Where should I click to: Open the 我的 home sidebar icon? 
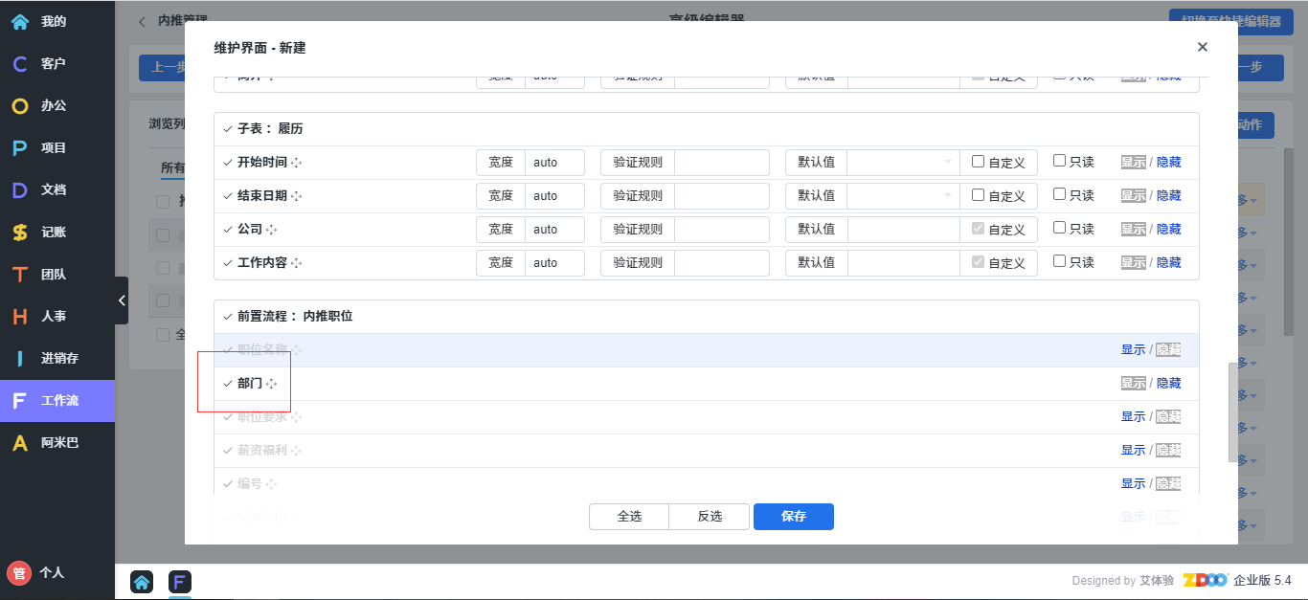(20, 21)
